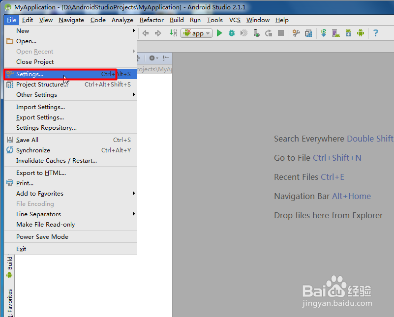394x317 pixels.
Task: Open the Refactor menu
Action: [x=152, y=20]
